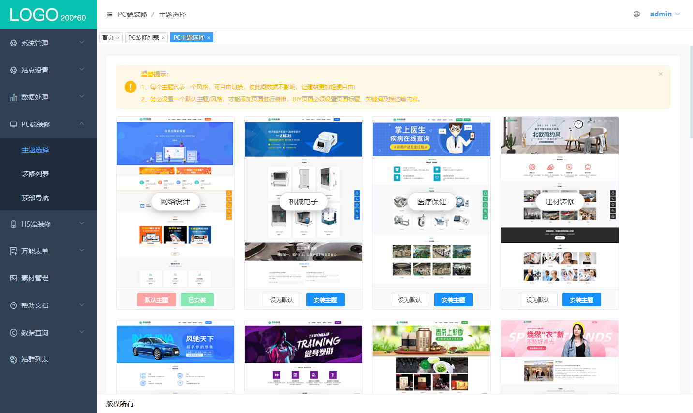This screenshot has height=413, width=693.
Task: Click the 数据查询 icon in sidebar
Action: tap(14, 333)
